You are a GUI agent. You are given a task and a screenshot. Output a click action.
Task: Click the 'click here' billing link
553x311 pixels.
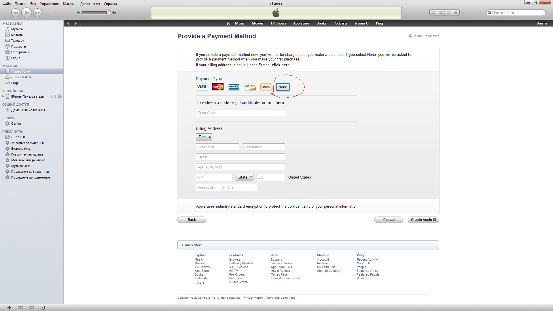point(281,65)
